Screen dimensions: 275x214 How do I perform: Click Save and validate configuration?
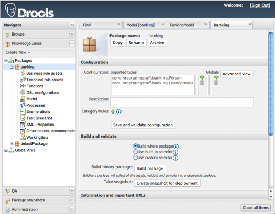[x=143, y=125]
